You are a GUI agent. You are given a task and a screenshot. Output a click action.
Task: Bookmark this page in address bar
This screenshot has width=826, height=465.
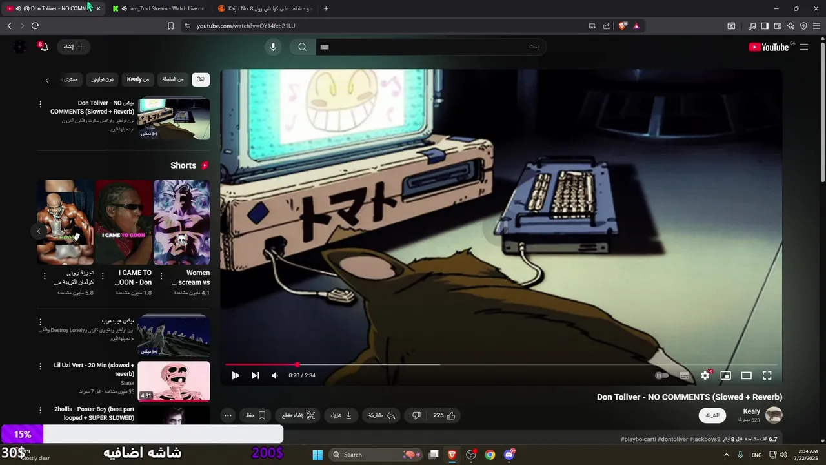170,26
